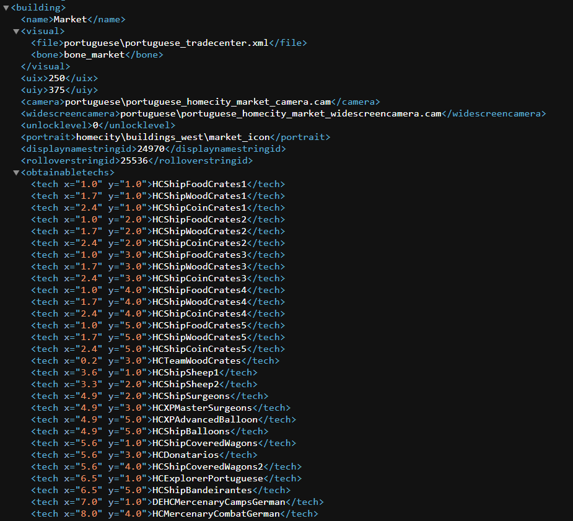
Task: Click the HCTeamWoodCrates tech entry
Action: [197, 361]
